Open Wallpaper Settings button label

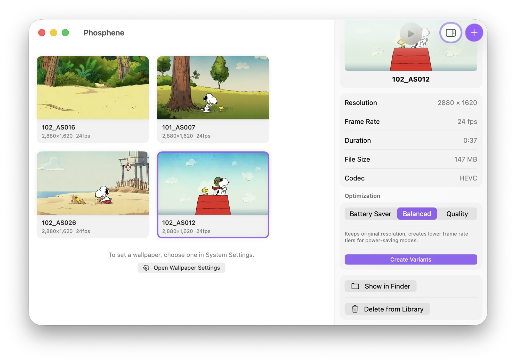point(187,268)
